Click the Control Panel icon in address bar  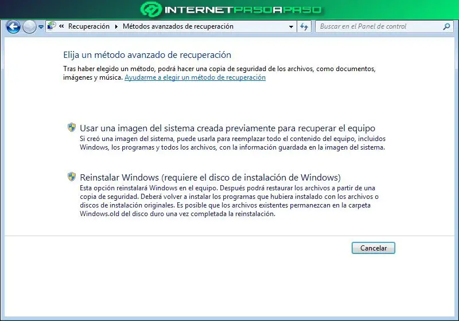pyautogui.click(x=52, y=26)
